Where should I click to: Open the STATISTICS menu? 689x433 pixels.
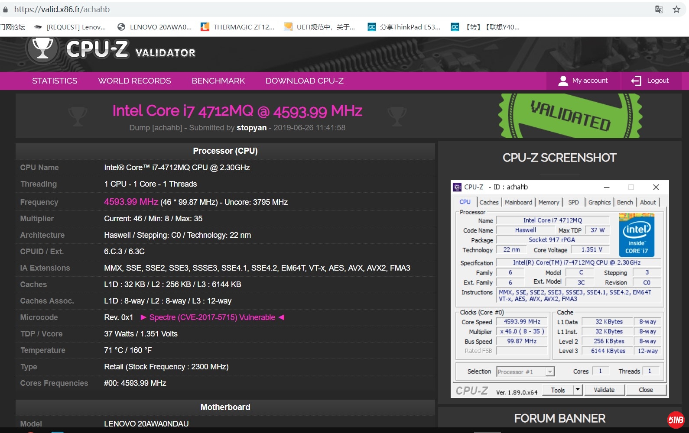55,81
